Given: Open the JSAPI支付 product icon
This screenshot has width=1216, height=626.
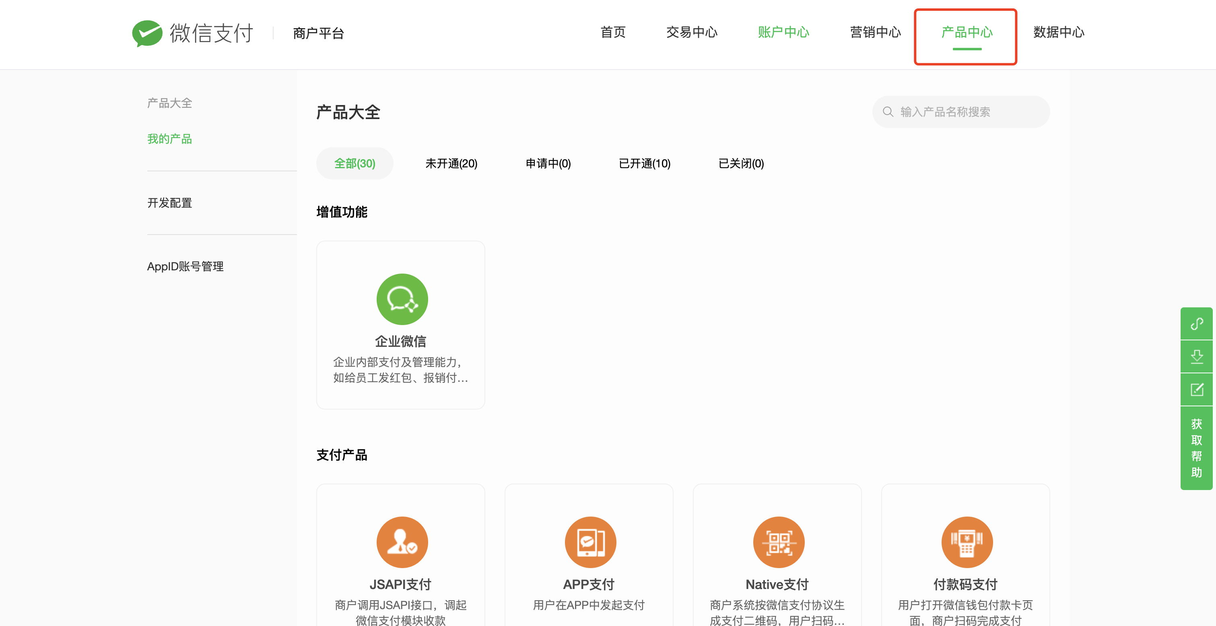Looking at the screenshot, I should tap(402, 542).
